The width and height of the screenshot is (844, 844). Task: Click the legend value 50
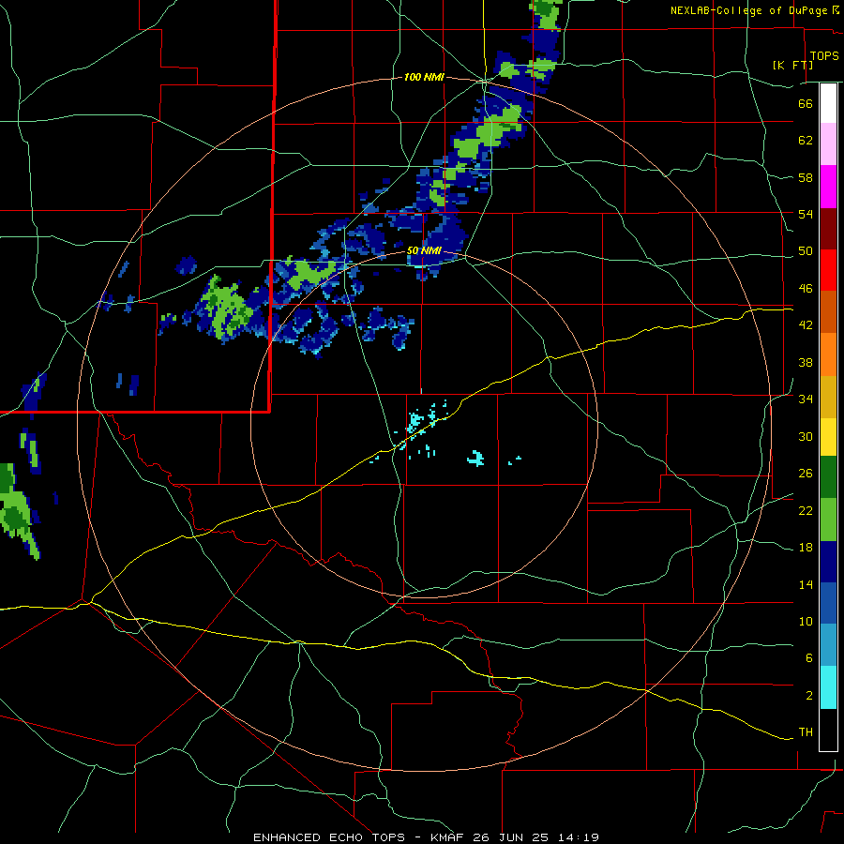(806, 251)
